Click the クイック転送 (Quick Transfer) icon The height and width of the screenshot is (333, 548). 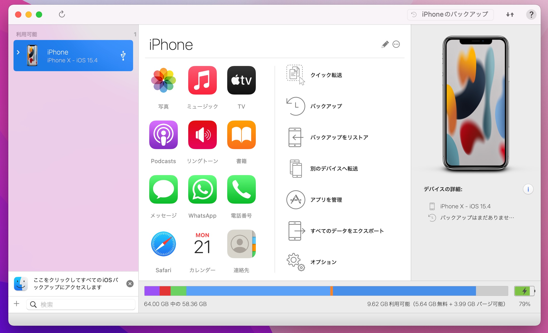[x=296, y=75]
